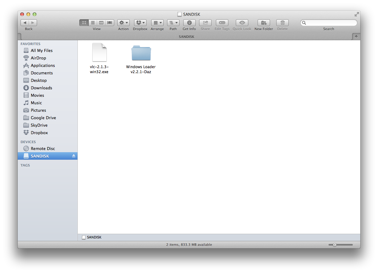
Task: Click the Delete trash toolbar icon
Action: pos(282,23)
